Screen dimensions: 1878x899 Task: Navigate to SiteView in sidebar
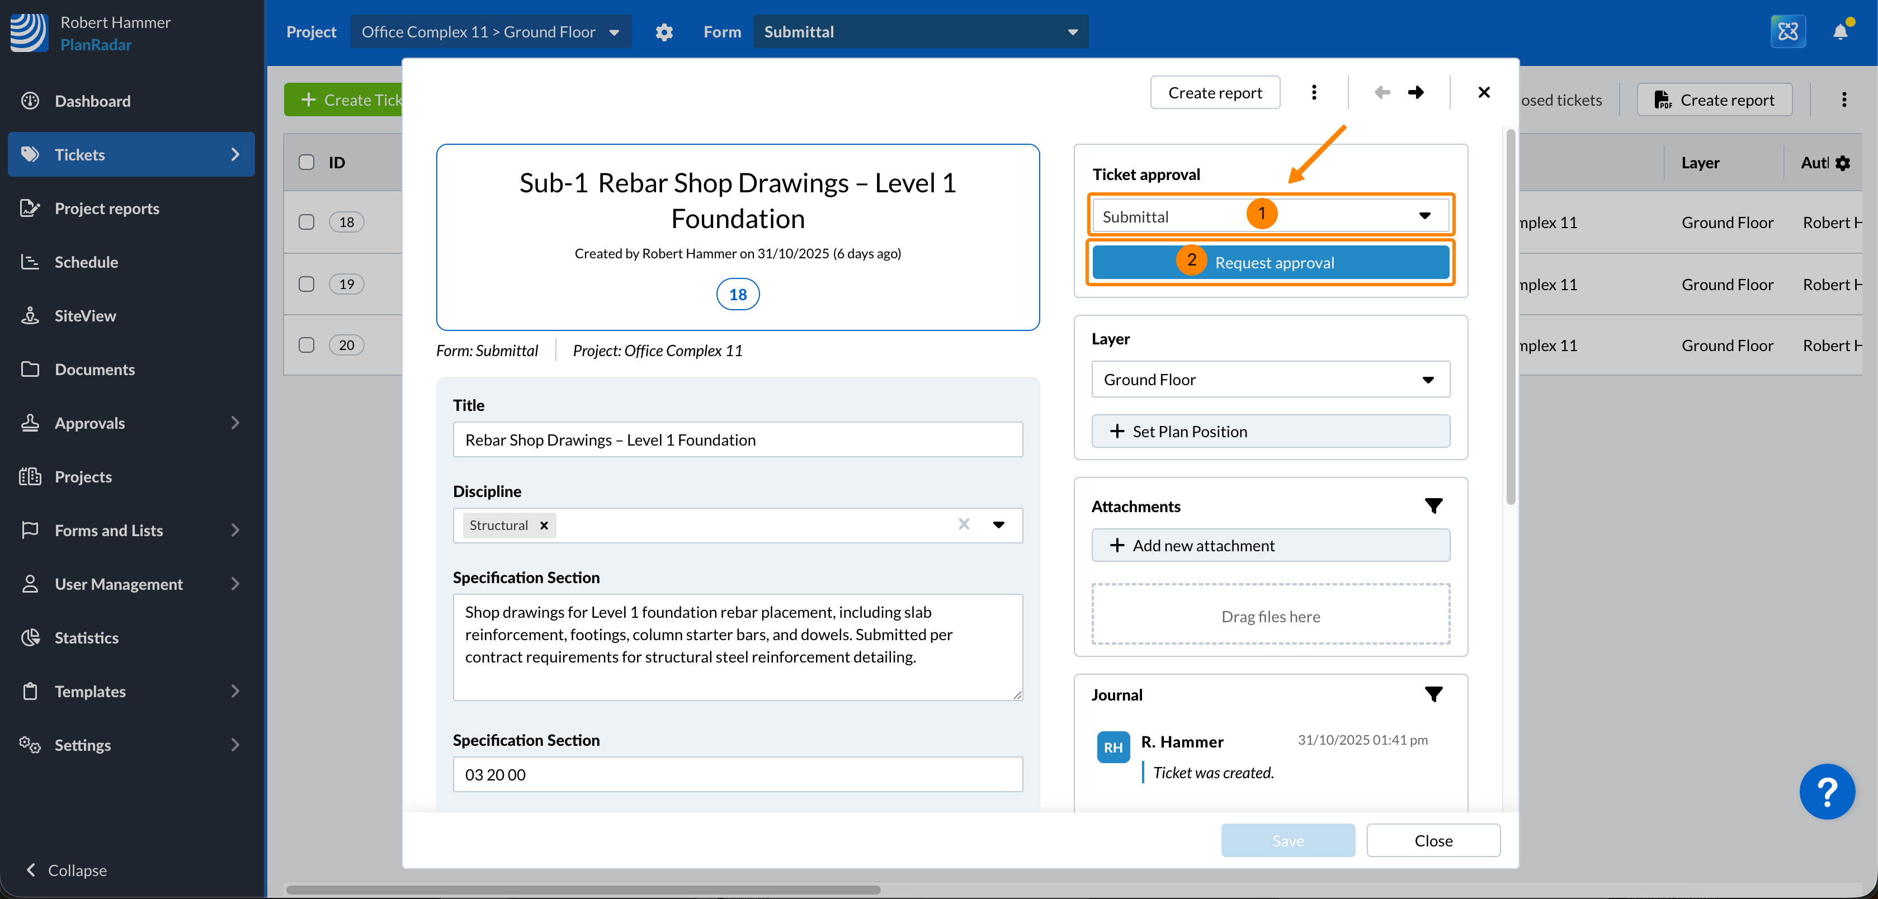click(x=84, y=315)
